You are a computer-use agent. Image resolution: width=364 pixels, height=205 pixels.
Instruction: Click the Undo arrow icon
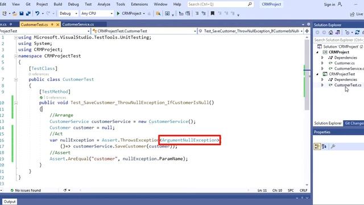pyautogui.click(x=38, y=14)
